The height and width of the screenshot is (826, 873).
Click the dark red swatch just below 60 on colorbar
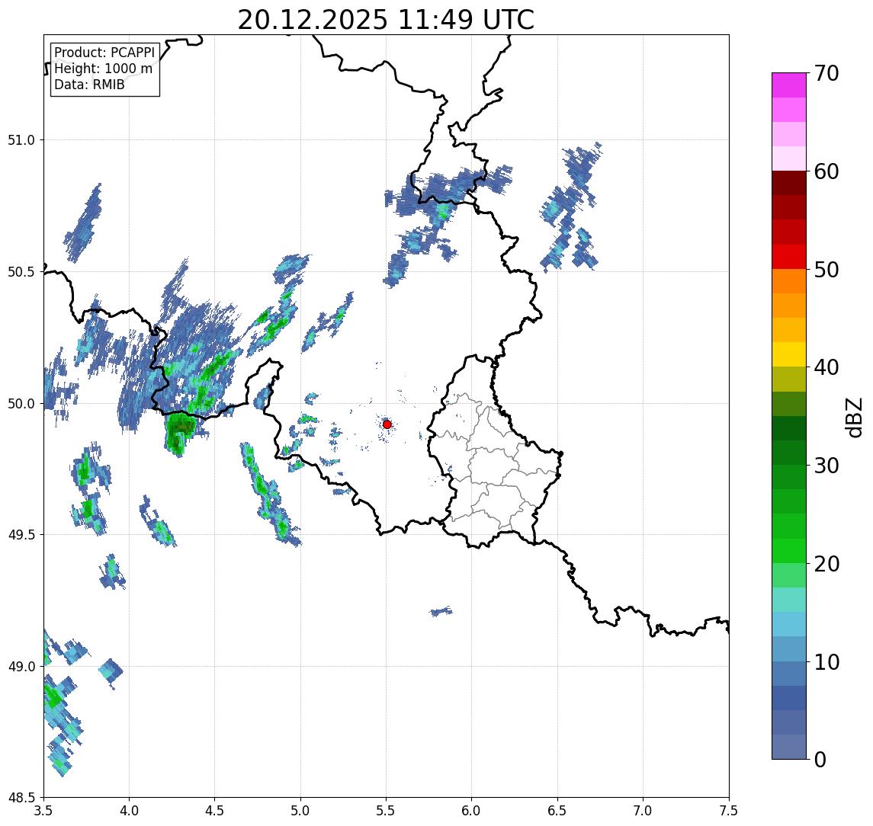789,183
